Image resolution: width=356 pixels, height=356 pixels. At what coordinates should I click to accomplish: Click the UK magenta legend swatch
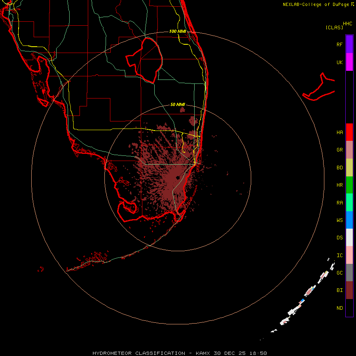tap(349, 62)
